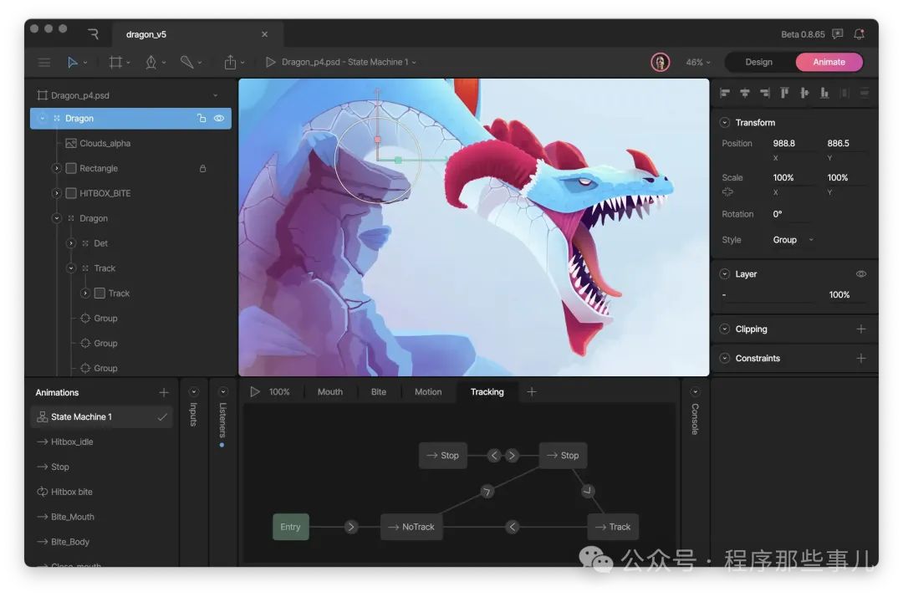Expand the Det group
903x597 pixels.
coord(71,243)
